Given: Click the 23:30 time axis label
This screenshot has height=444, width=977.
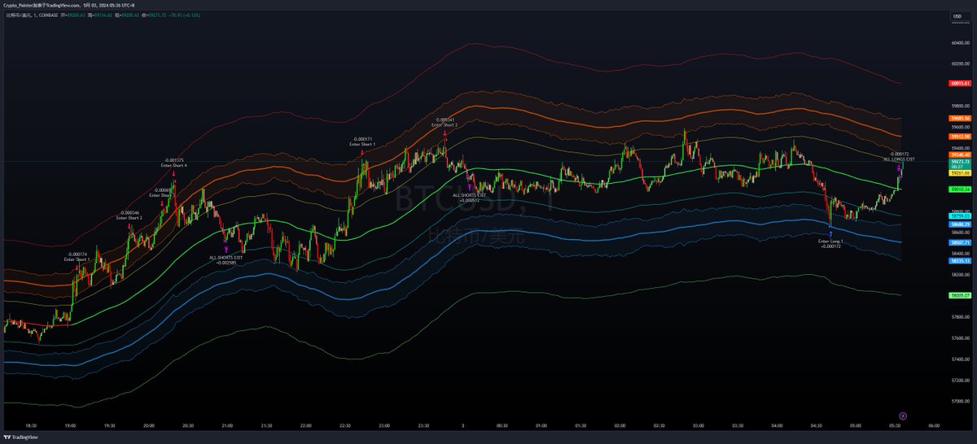Looking at the screenshot, I should [423, 424].
